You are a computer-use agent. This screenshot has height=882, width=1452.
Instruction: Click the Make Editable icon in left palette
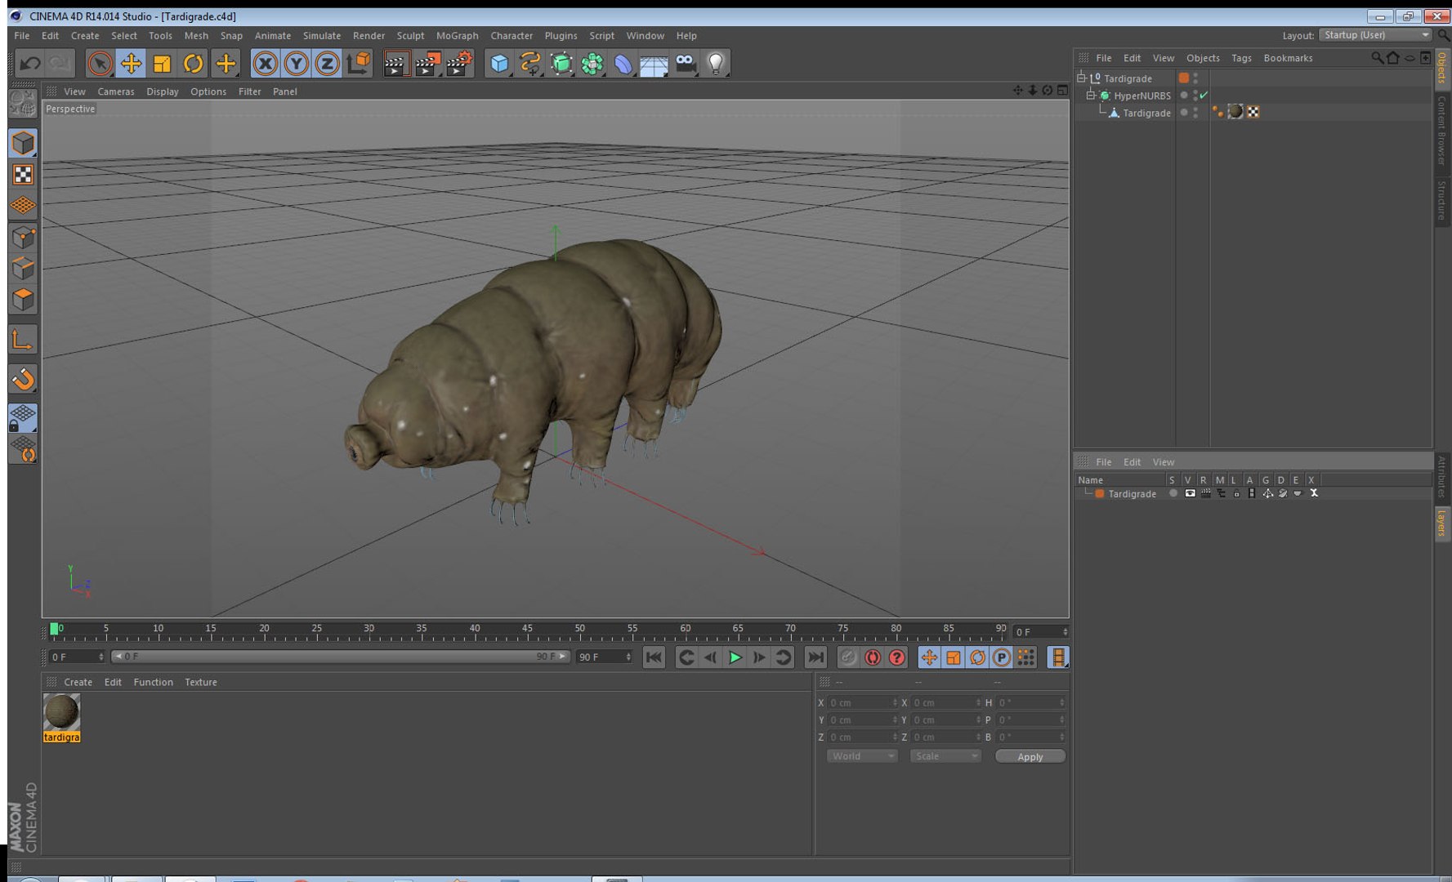(23, 103)
